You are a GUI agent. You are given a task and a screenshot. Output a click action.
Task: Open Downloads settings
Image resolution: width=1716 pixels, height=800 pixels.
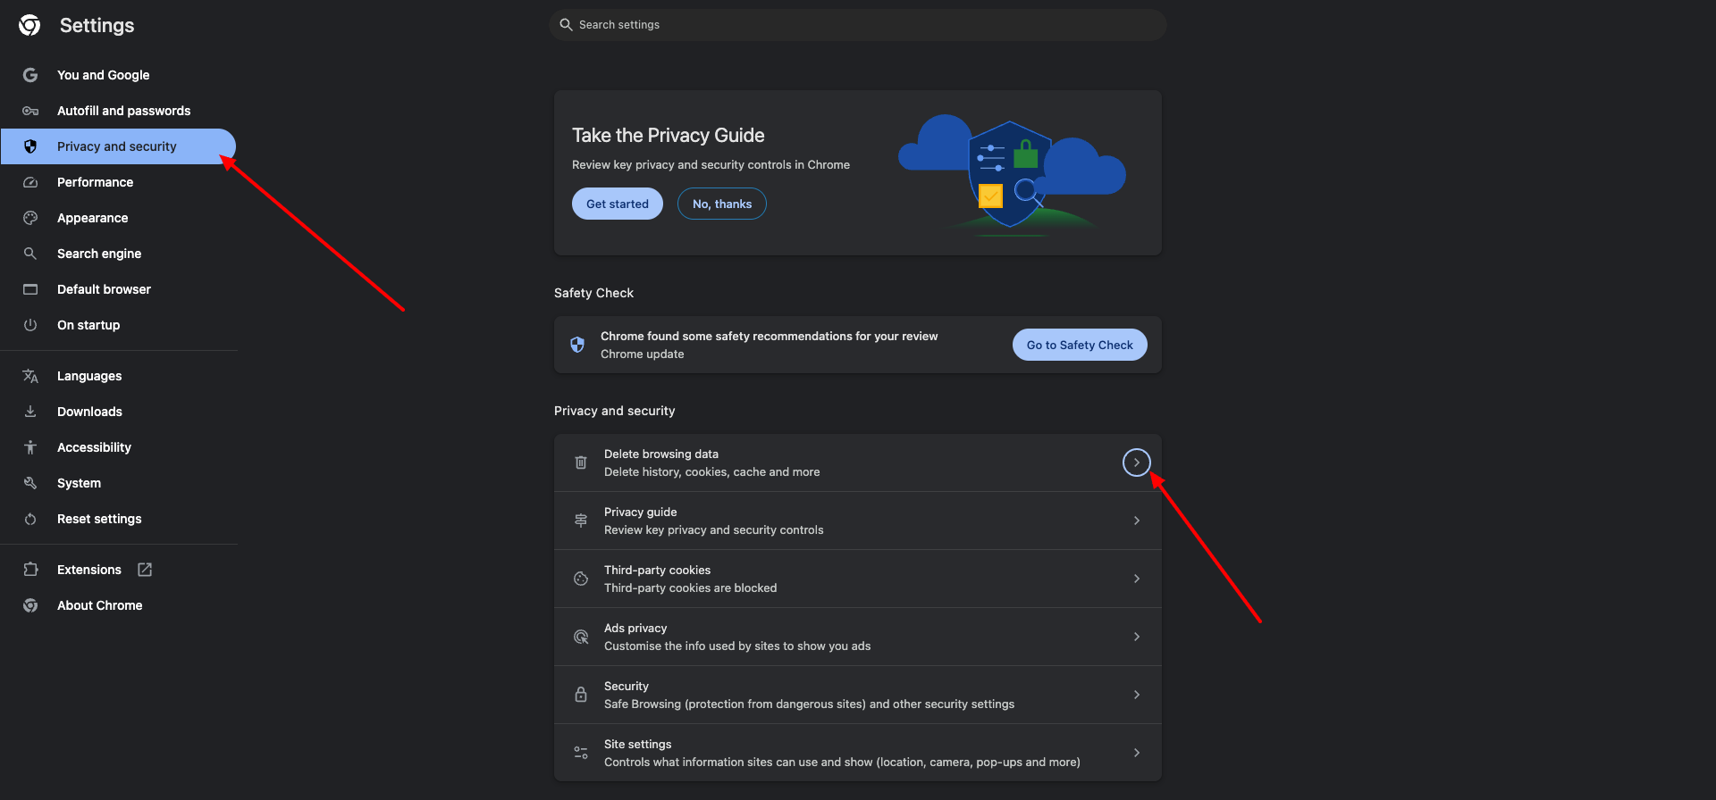click(118, 412)
